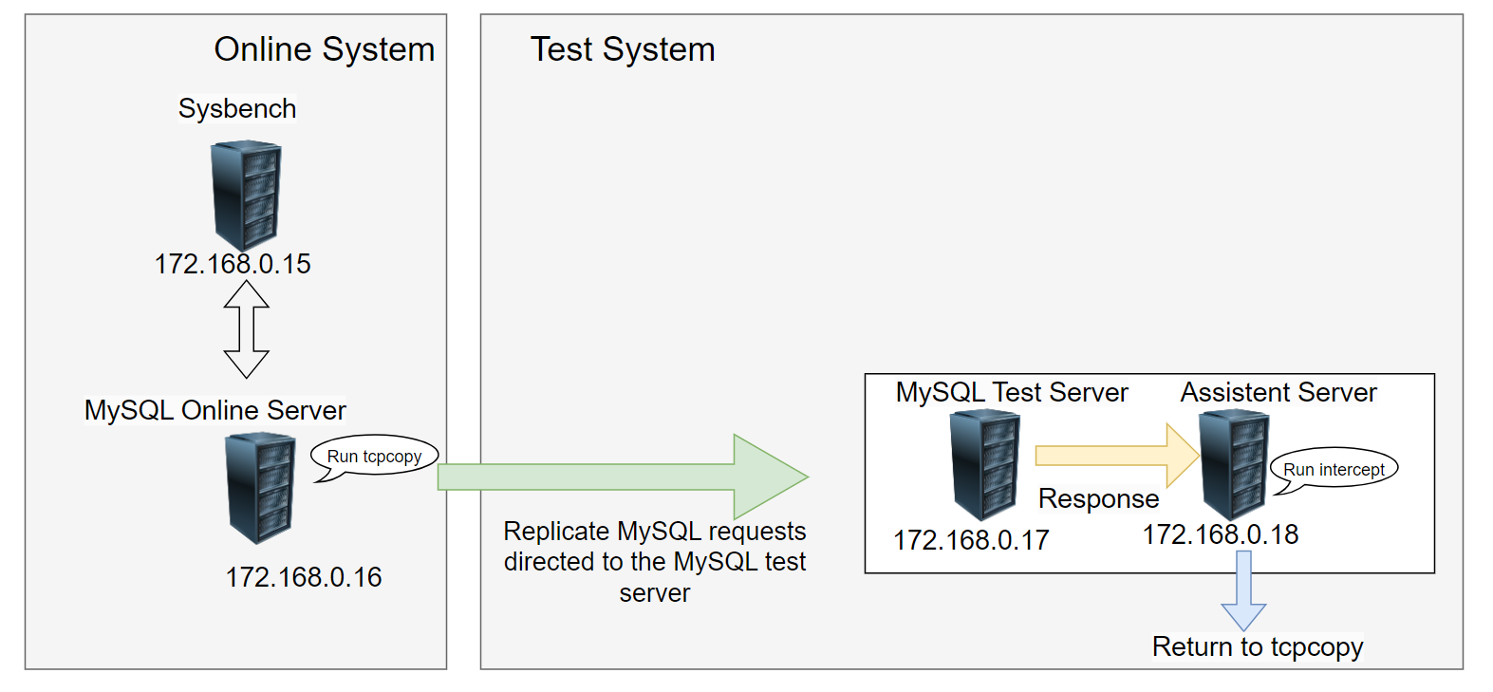Screen dimensions: 1493x692
Task: Click the yellow Response arrow
Action: 1118,456
